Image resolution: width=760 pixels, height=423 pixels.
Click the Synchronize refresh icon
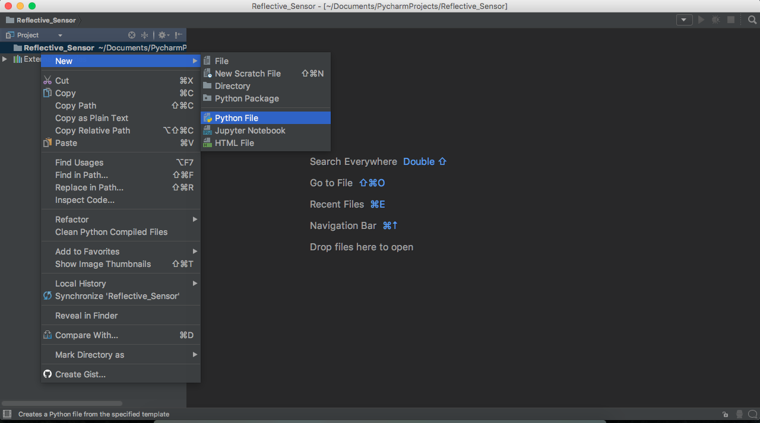tap(47, 296)
